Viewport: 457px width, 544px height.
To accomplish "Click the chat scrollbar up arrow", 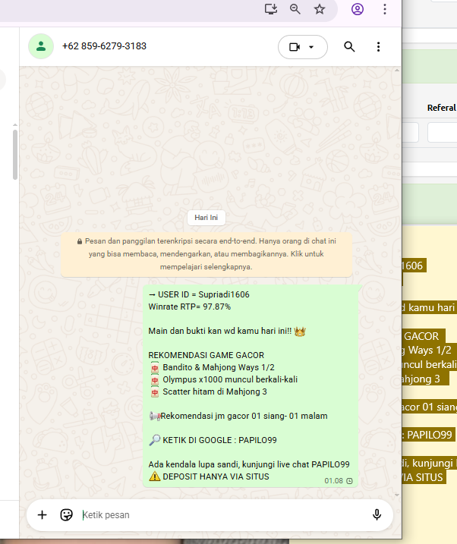I will pyautogui.click(x=397, y=70).
